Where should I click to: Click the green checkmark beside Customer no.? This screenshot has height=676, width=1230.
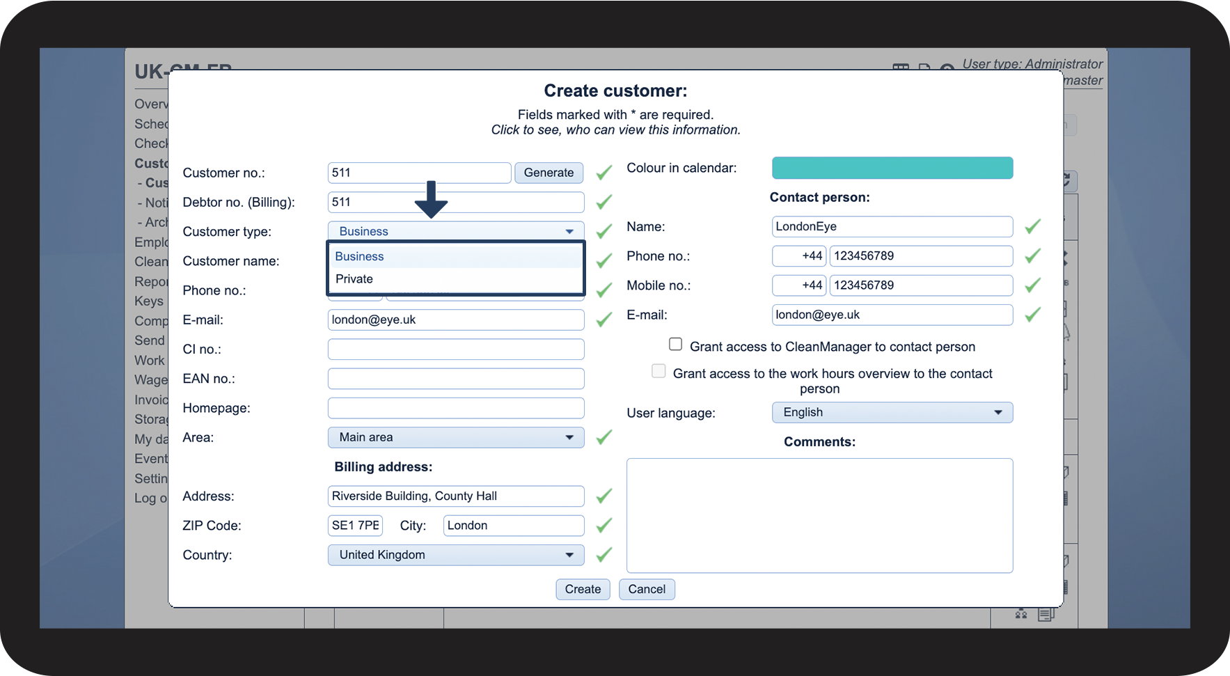pyautogui.click(x=604, y=173)
